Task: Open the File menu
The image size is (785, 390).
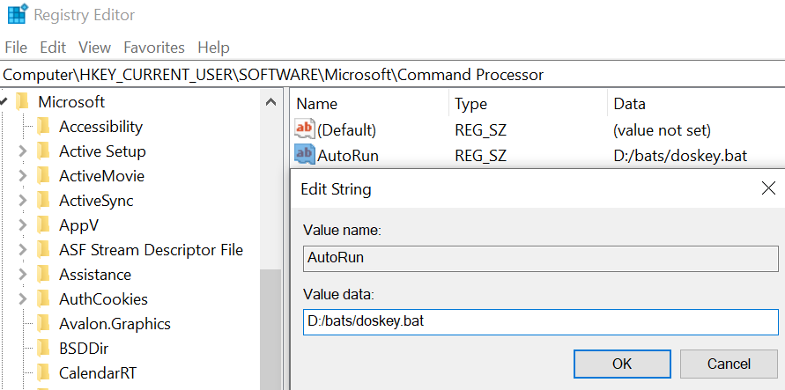Action: pyautogui.click(x=16, y=48)
